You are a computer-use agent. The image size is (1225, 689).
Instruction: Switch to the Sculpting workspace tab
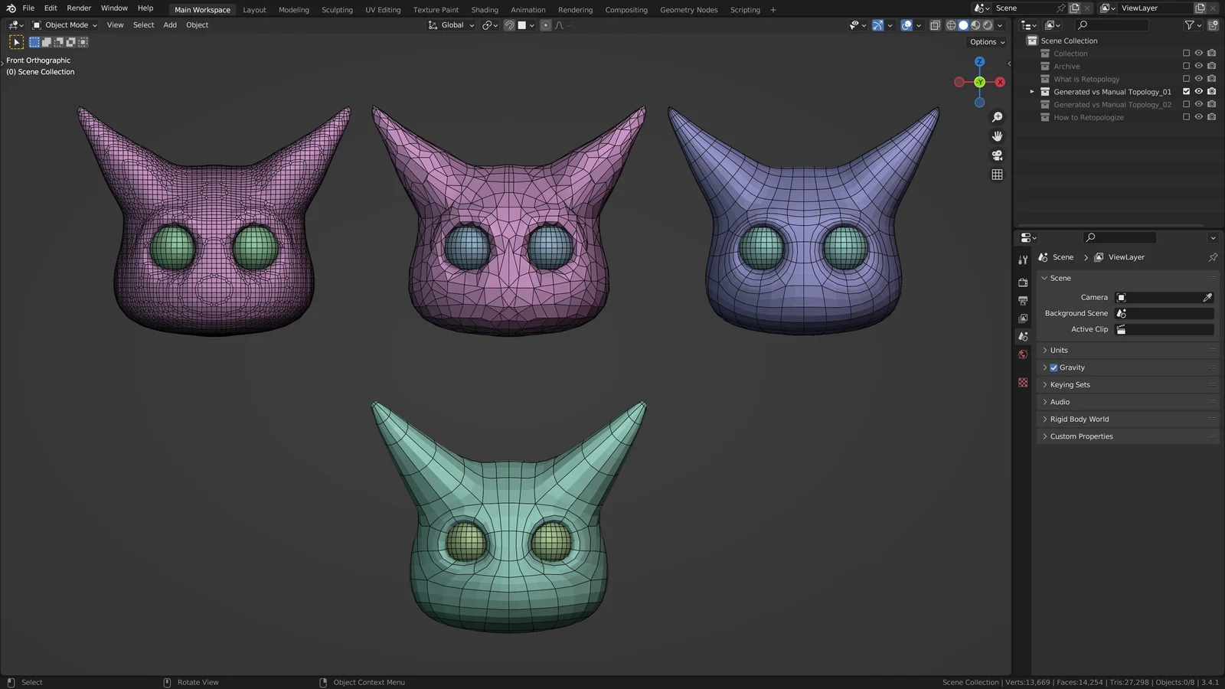coord(337,9)
